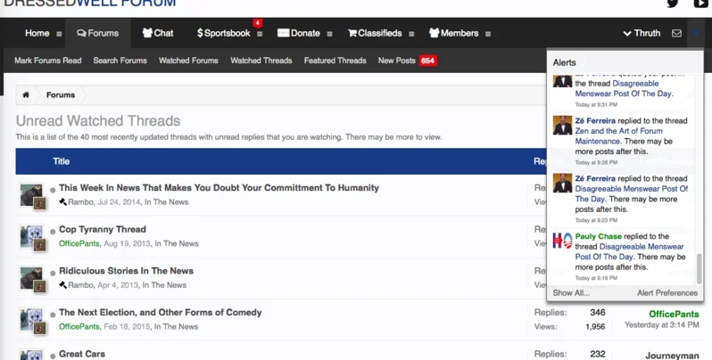
Task: Click the Yesterday at 3:14 PM timestamp
Action: coord(662,325)
